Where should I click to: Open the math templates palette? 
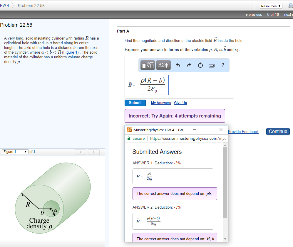(x=148, y=66)
